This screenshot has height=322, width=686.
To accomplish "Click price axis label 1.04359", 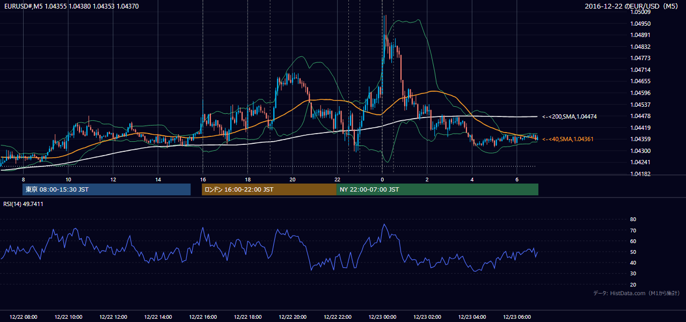I will 640,140.
